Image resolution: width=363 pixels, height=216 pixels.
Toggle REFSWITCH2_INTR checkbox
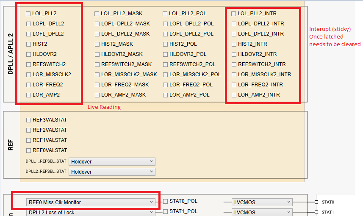[234, 65]
